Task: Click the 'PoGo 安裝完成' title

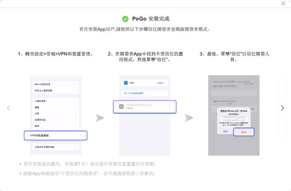Action: tap(150, 19)
